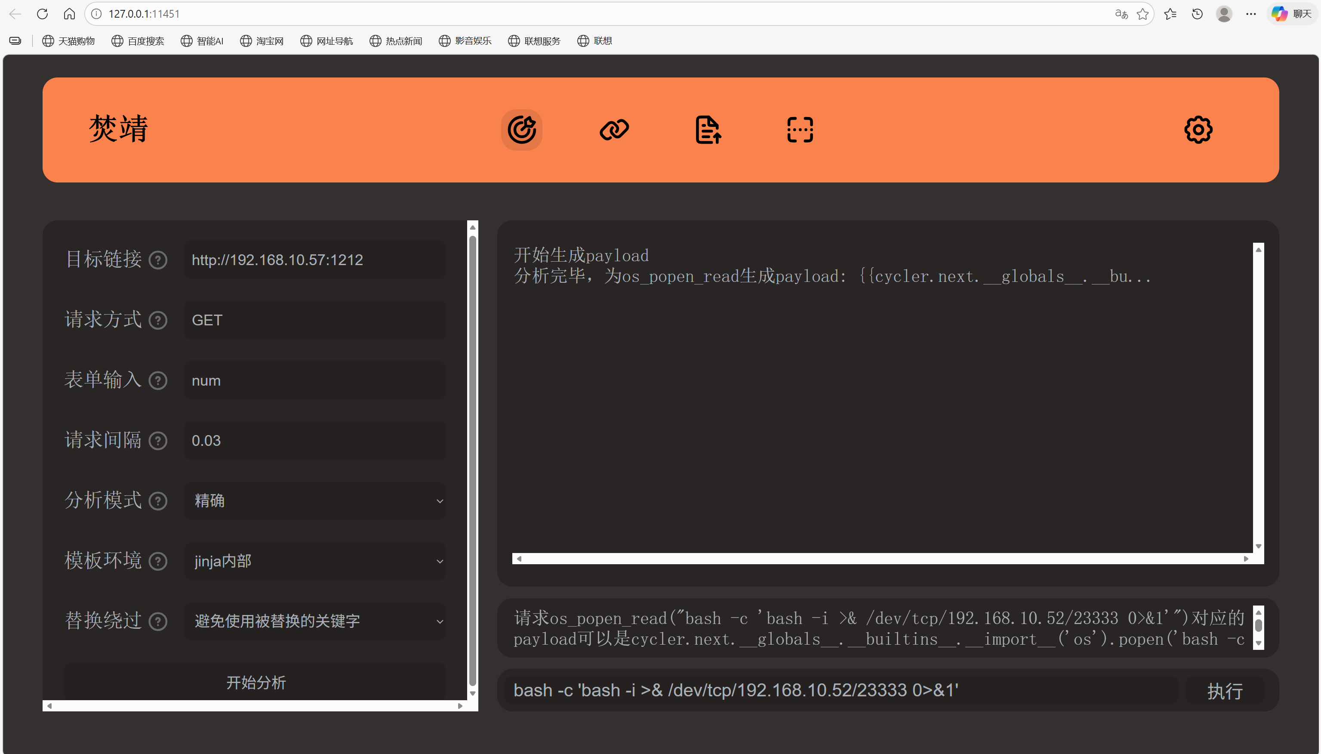Select the dashed scan frame icon
The image size is (1321, 754).
click(x=800, y=130)
